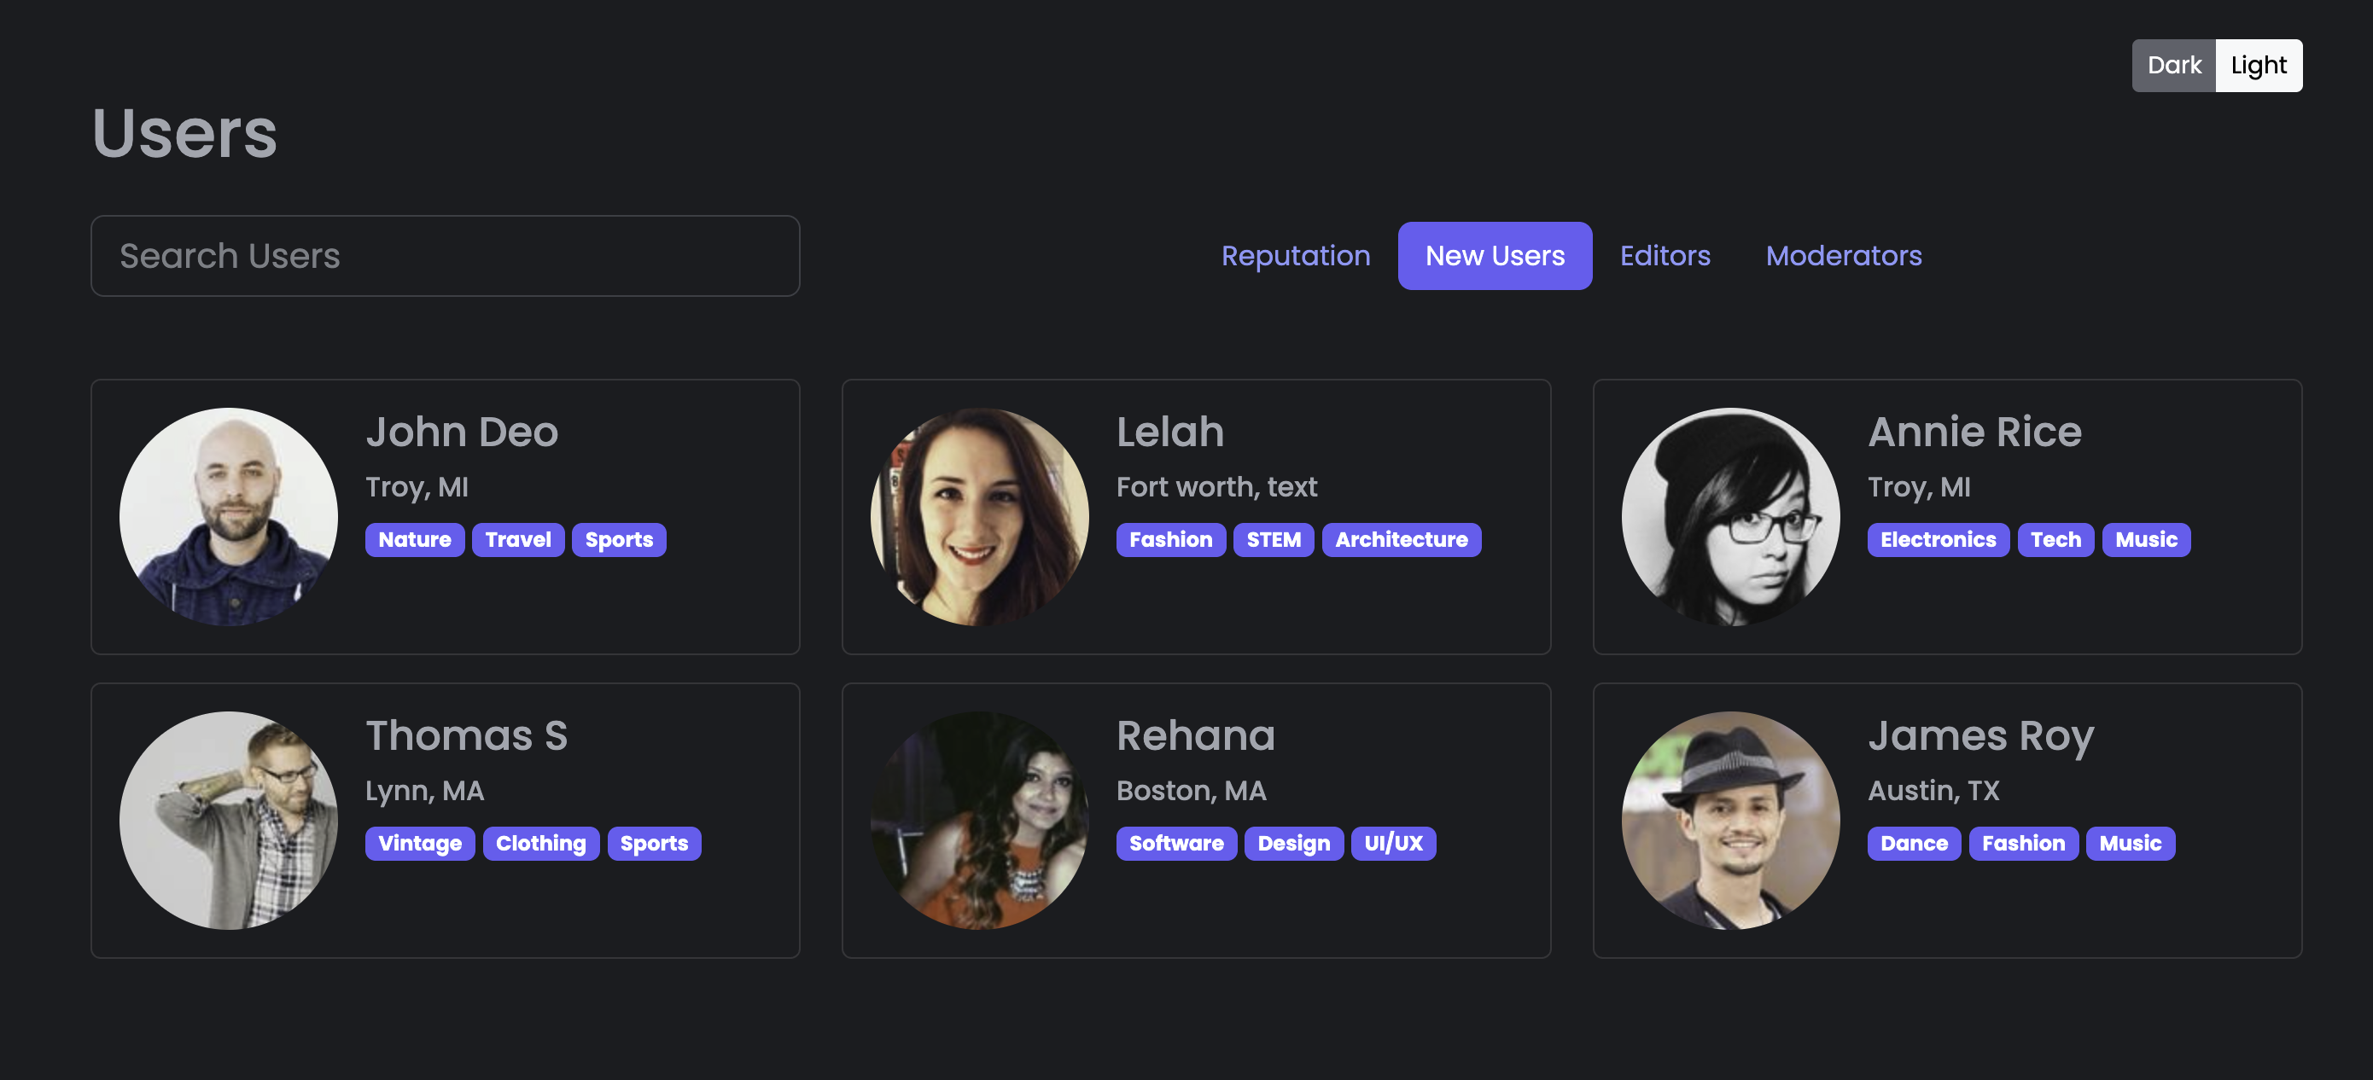Switch to Light theme

point(2258,66)
